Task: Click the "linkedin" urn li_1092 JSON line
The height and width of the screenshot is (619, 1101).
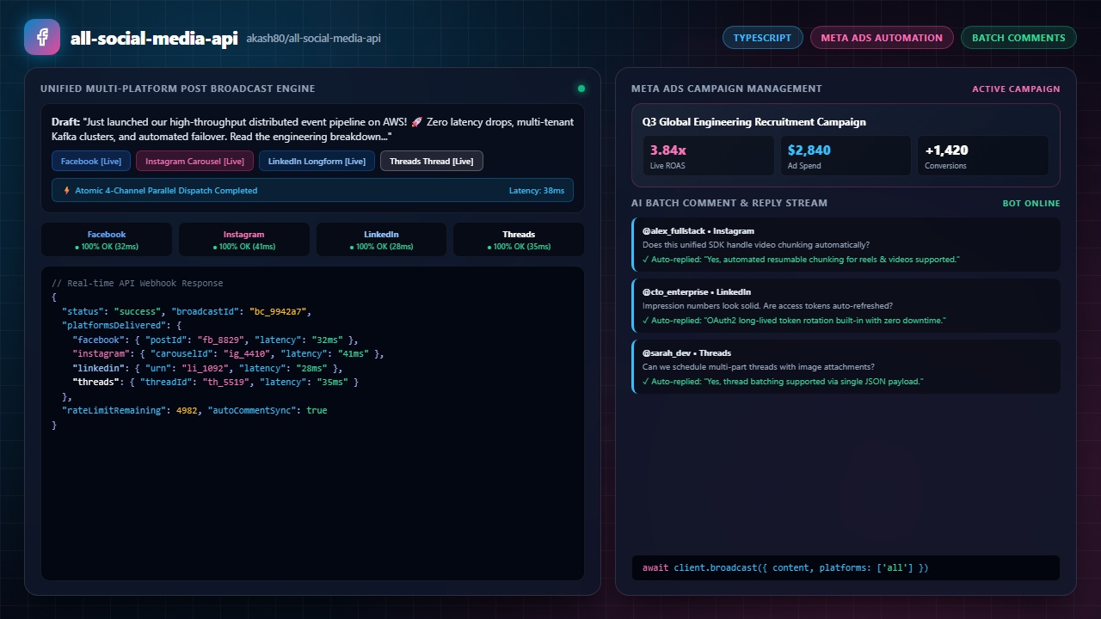Action: coord(207,368)
